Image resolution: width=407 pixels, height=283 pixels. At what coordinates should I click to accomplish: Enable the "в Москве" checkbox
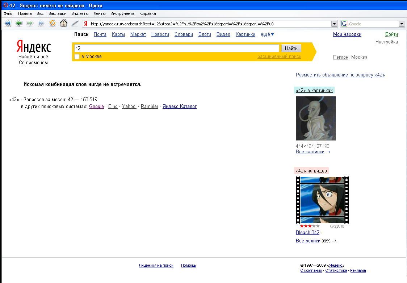(x=77, y=57)
